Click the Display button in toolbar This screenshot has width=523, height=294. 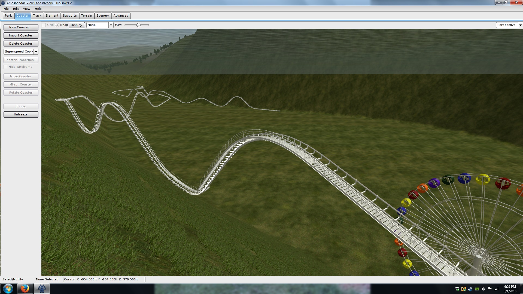pos(76,25)
